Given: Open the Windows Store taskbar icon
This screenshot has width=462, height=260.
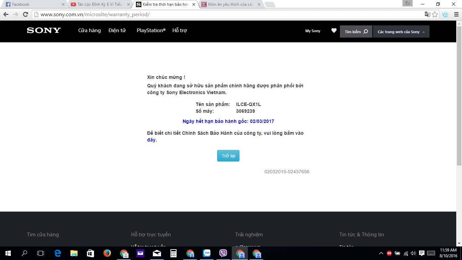Looking at the screenshot, I should [91, 253].
